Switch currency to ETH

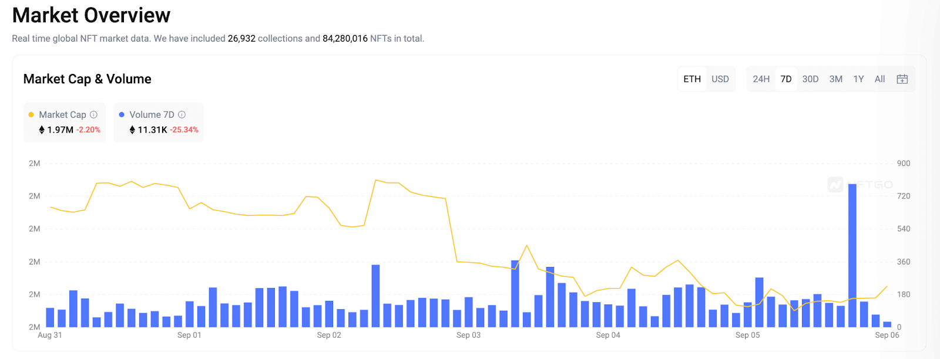click(692, 79)
